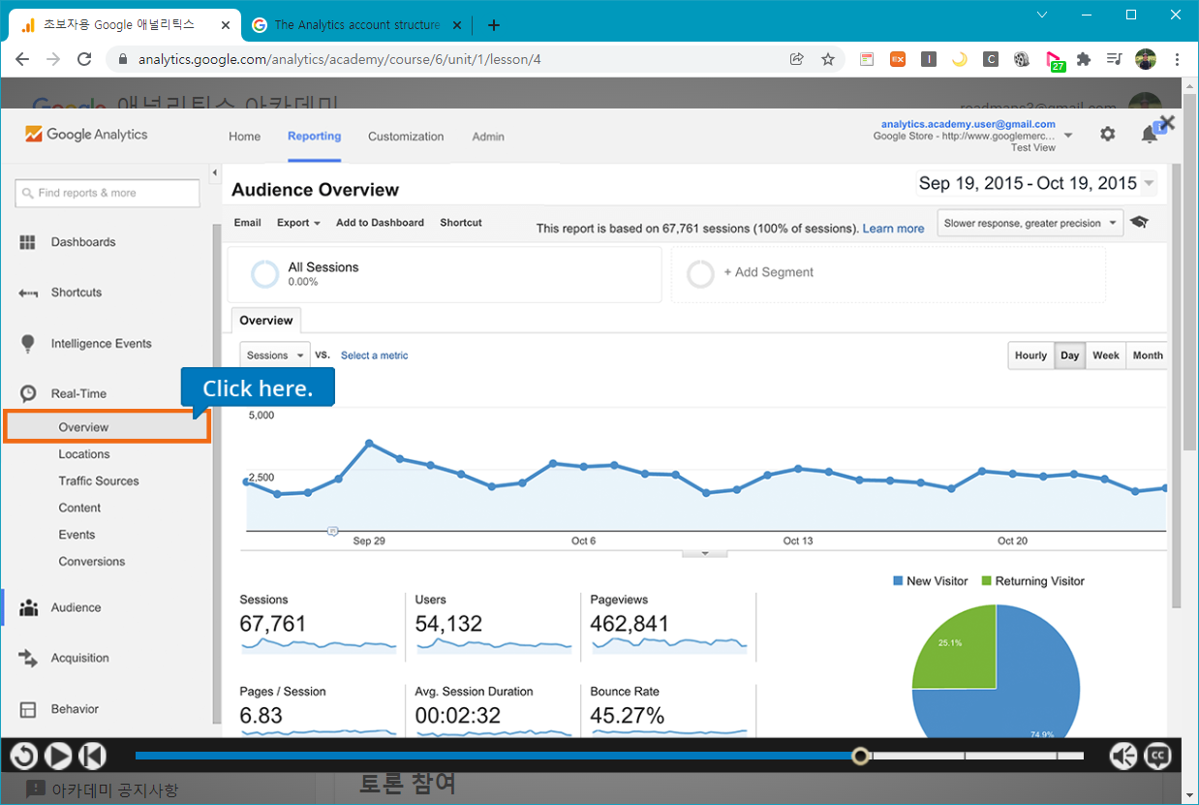Open the notifications bell icon
The height and width of the screenshot is (805, 1199).
[x=1150, y=135]
